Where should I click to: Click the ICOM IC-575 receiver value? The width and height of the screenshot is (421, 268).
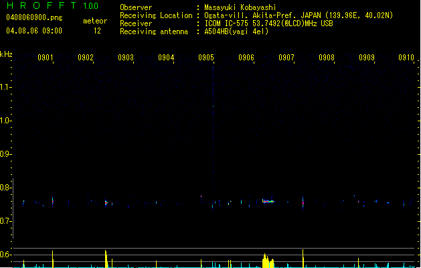[x=268, y=23]
